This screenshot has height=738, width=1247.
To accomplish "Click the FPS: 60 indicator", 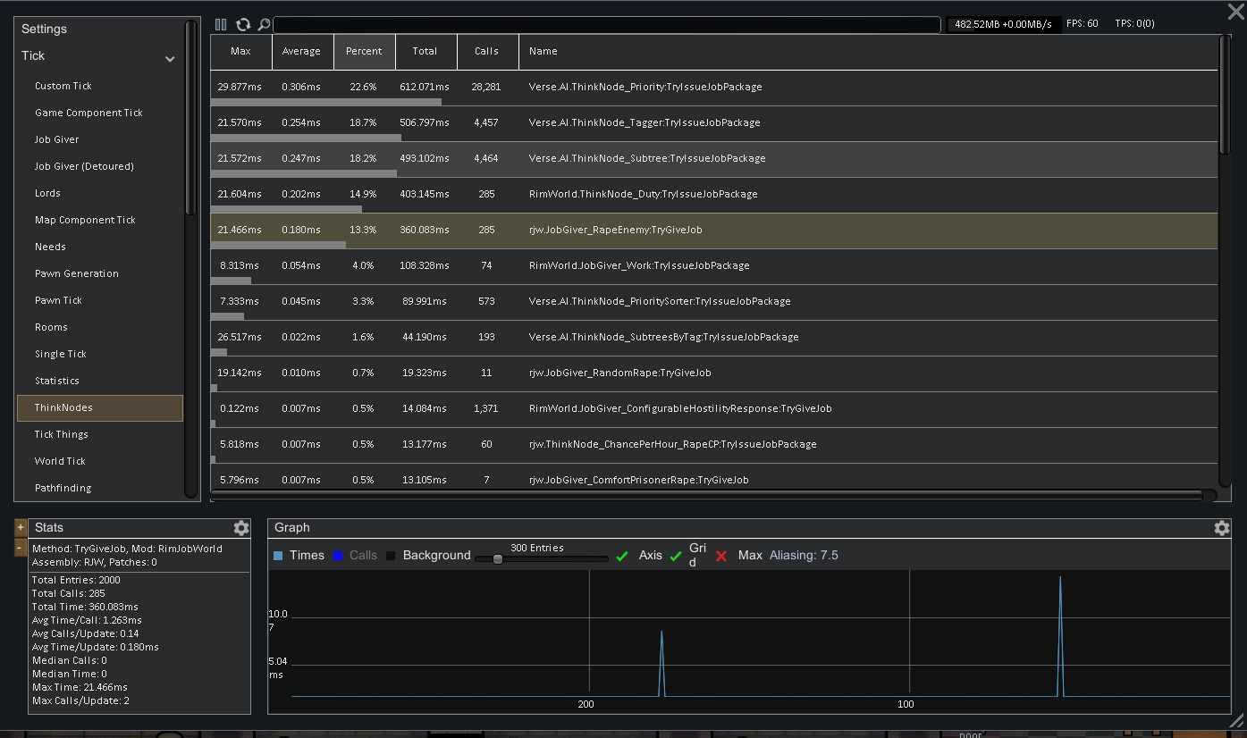I will point(1083,24).
